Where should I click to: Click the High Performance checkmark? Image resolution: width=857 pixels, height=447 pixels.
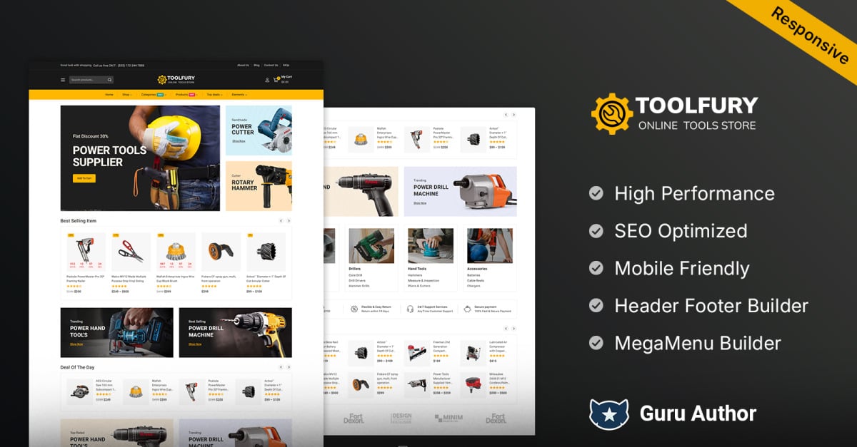pyautogui.click(x=596, y=193)
